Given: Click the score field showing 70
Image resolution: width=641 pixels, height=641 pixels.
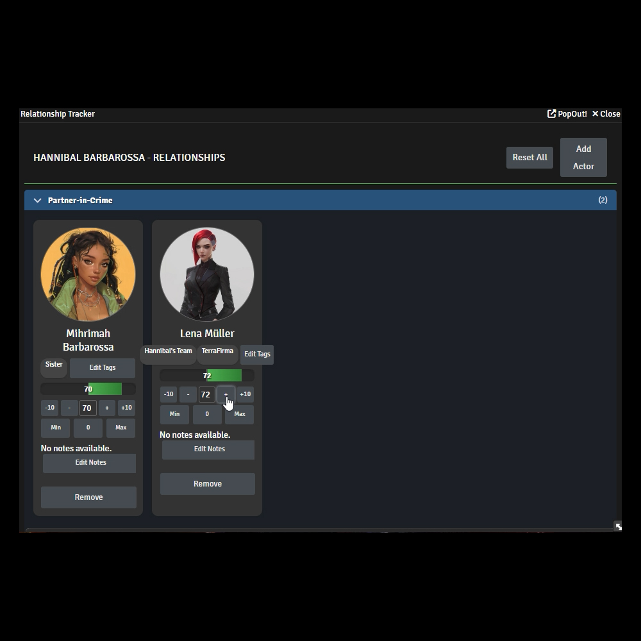Looking at the screenshot, I should tap(88, 408).
